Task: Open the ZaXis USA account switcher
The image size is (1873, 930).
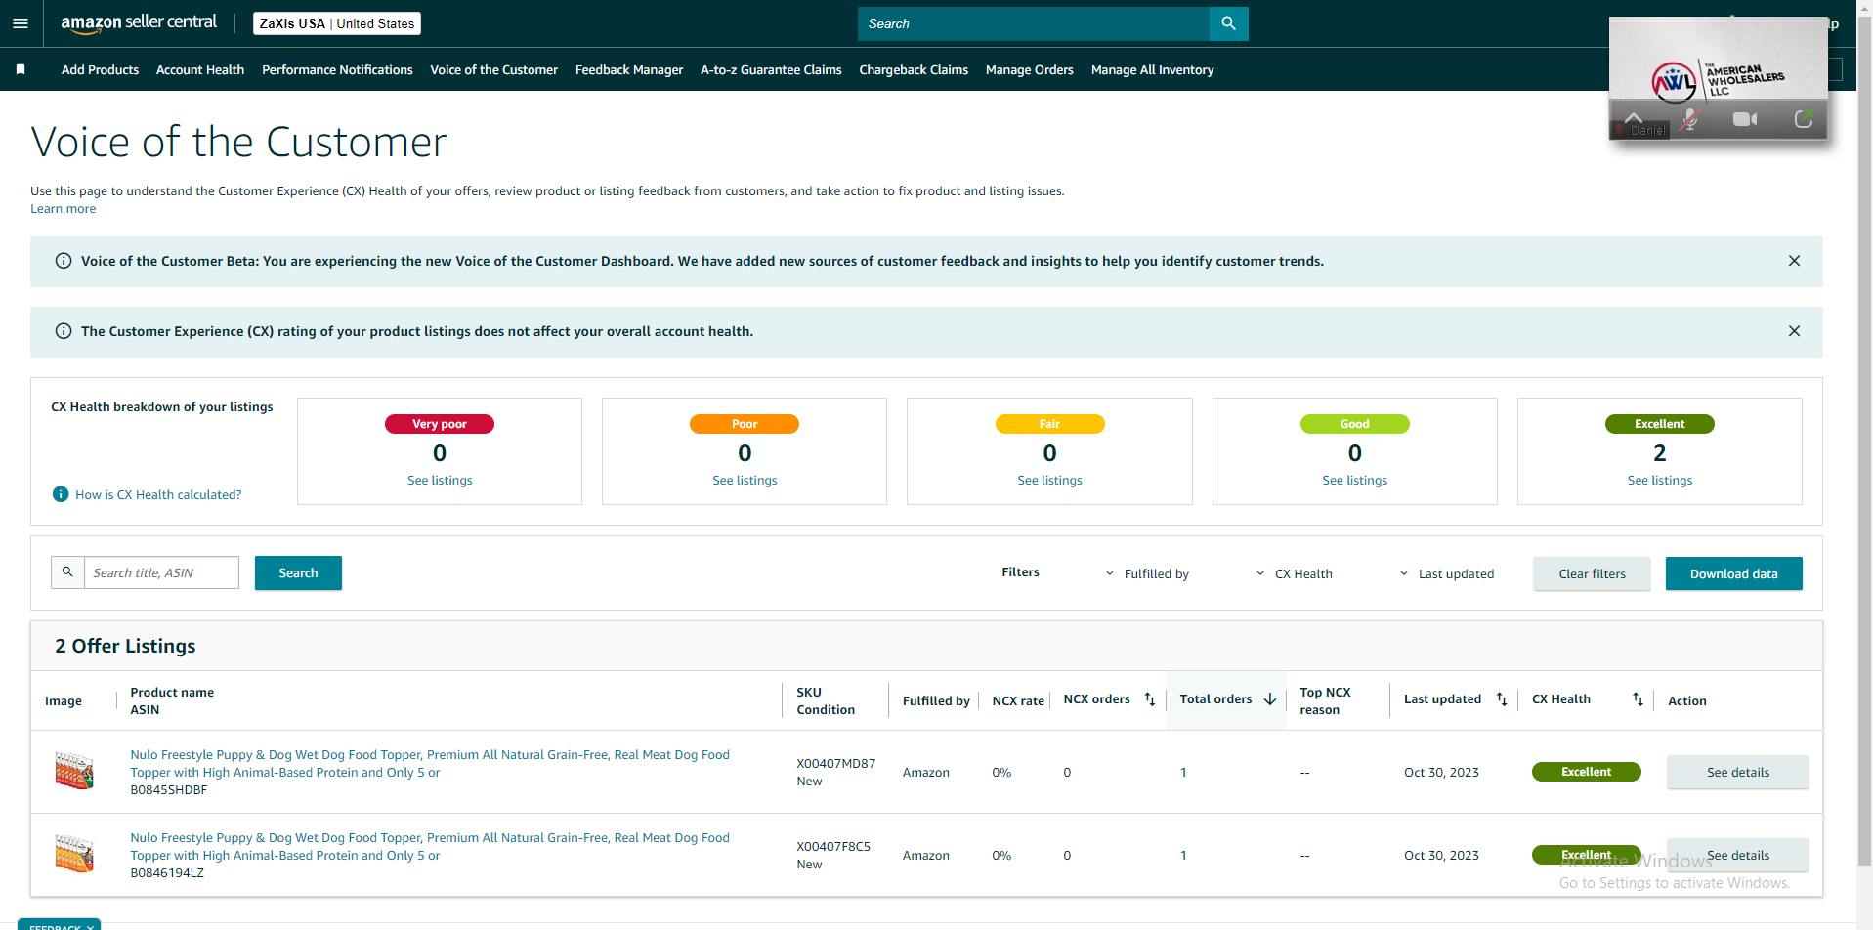Action: 337,23
